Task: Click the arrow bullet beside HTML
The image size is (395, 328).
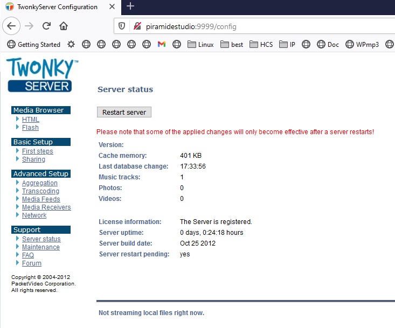Action: pos(17,118)
